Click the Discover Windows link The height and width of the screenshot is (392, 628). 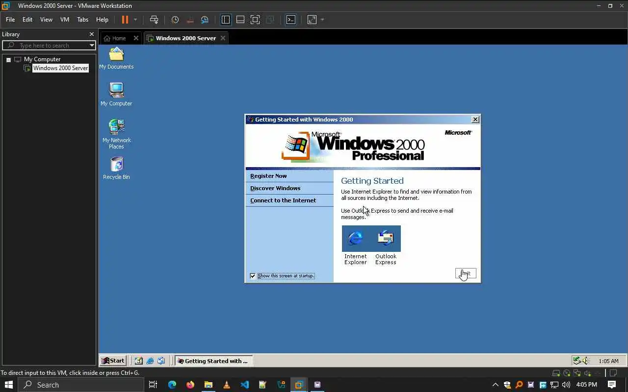[x=275, y=188]
